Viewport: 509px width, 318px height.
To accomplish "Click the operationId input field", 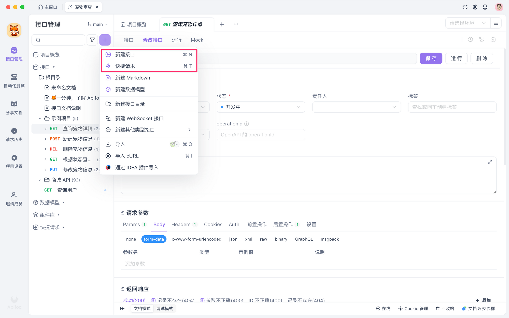I will pyautogui.click(x=261, y=135).
